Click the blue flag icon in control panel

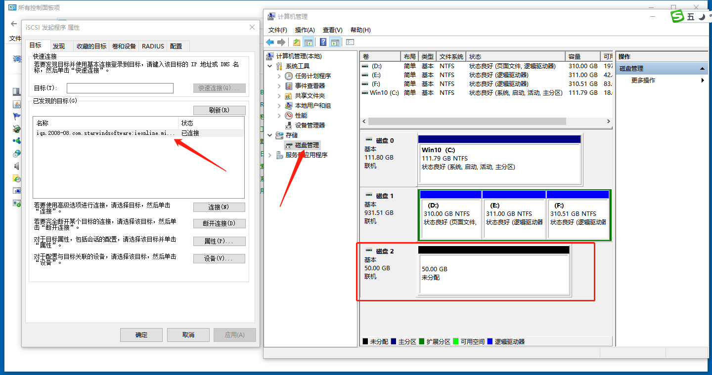click(x=17, y=117)
